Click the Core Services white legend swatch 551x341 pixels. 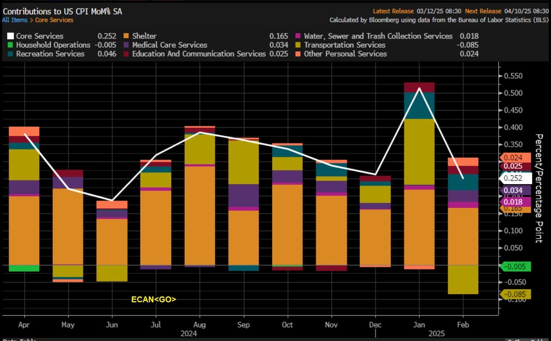pos(10,36)
